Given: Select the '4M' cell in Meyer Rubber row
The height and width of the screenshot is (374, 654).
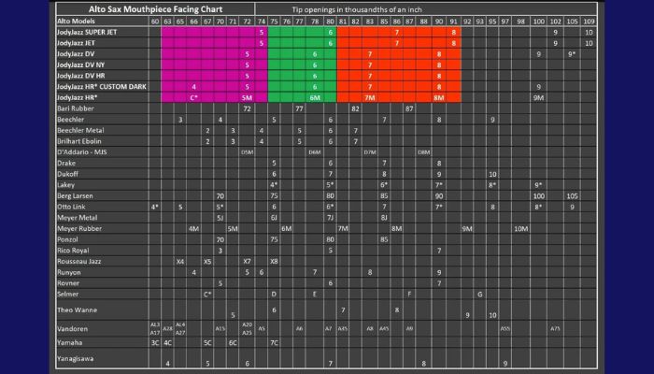Looking at the screenshot, I should click(x=194, y=229).
